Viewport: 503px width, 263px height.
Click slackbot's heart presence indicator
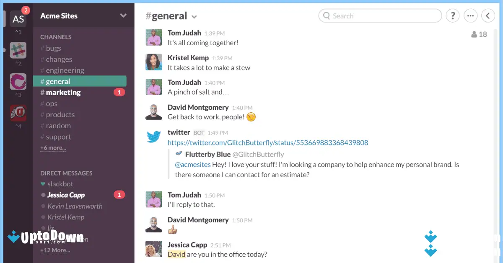43,184
